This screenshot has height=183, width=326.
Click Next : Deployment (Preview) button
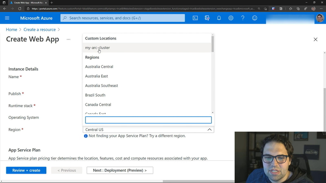coord(120,170)
